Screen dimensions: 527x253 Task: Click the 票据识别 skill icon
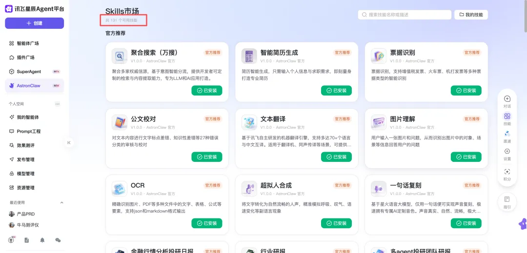point(379,56)
